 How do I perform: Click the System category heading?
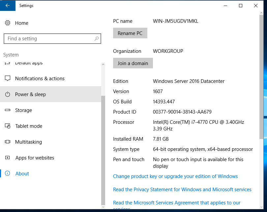(x=11, y=55)
